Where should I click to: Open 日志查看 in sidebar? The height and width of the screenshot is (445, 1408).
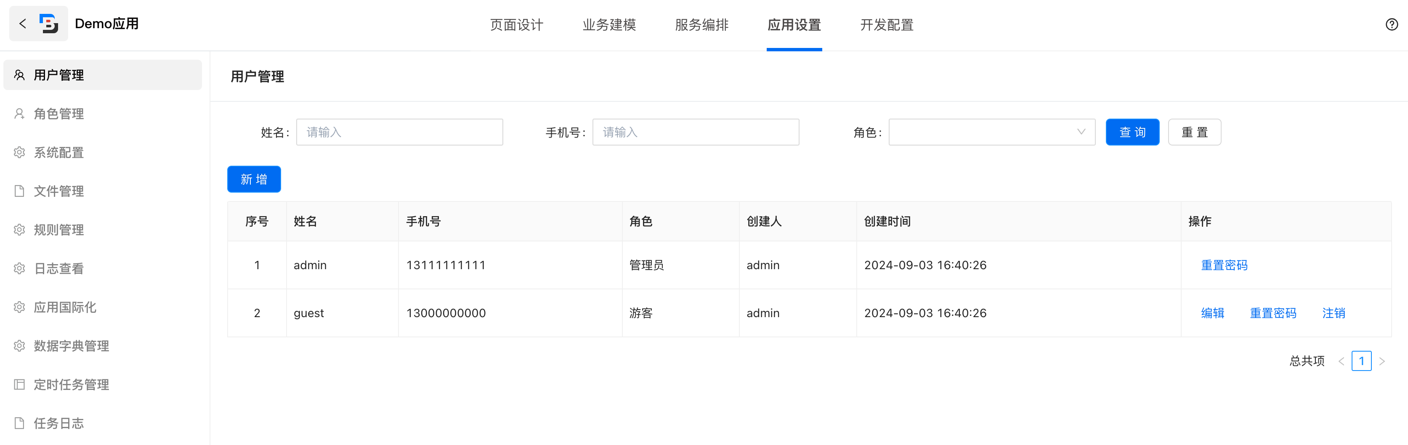103,269
